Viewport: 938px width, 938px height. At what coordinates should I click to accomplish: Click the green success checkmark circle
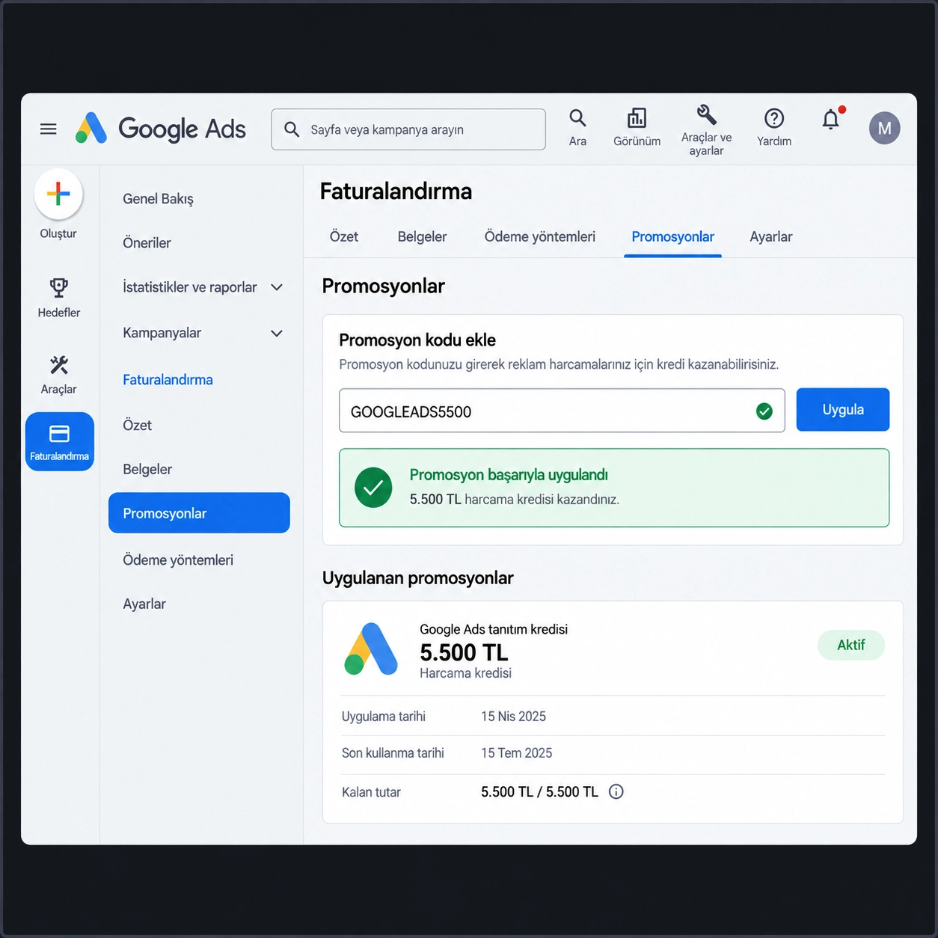tap(373, 488)
